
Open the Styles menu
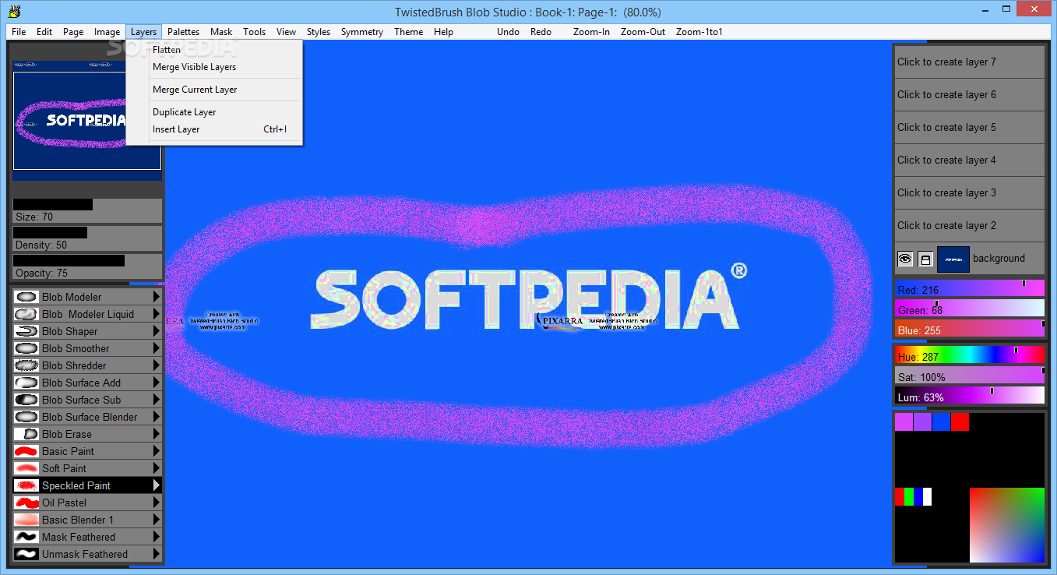[x=319, y=32]
